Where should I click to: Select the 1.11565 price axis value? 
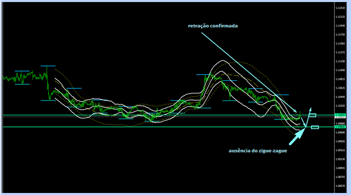coord(340,44)
